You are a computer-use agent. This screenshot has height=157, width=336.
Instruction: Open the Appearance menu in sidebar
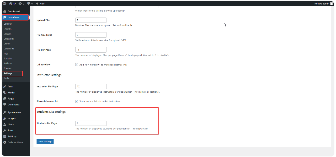(14, 113)
